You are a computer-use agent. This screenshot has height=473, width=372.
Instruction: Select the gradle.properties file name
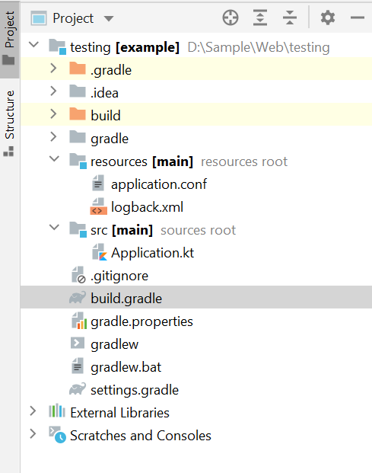141,321
